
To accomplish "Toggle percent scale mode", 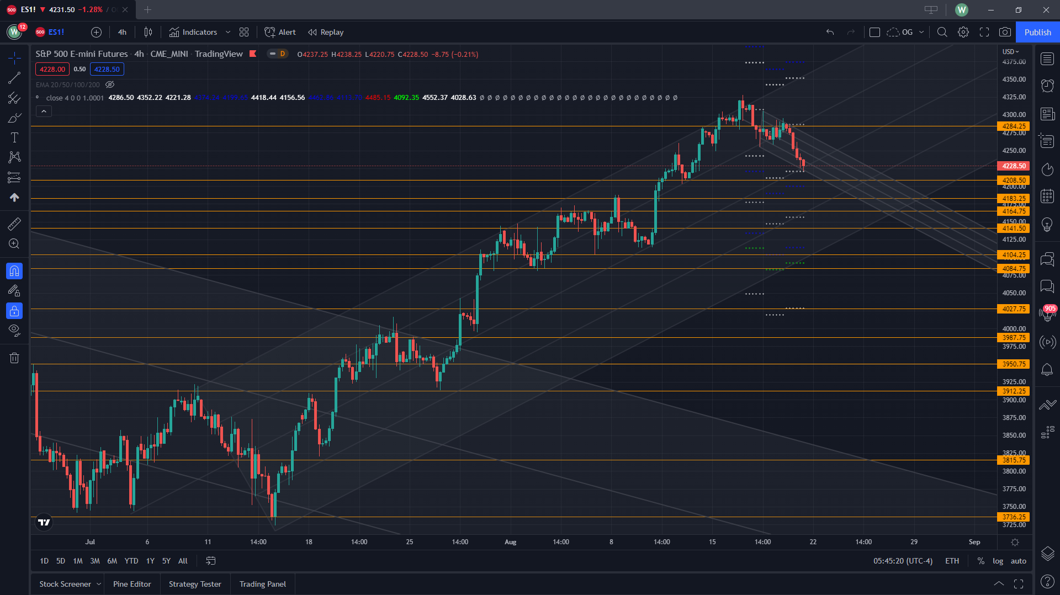I will (x=981, y=561).
